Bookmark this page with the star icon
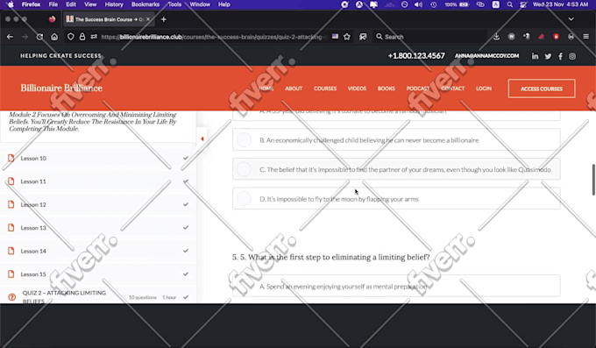Image resolution: width=596 pixels, height=348 pixels. coord(347,37)
